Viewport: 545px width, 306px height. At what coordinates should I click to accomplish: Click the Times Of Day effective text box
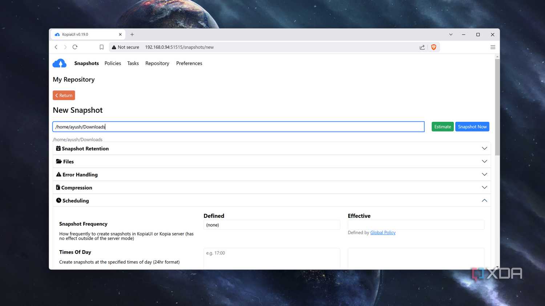point(416,259)
